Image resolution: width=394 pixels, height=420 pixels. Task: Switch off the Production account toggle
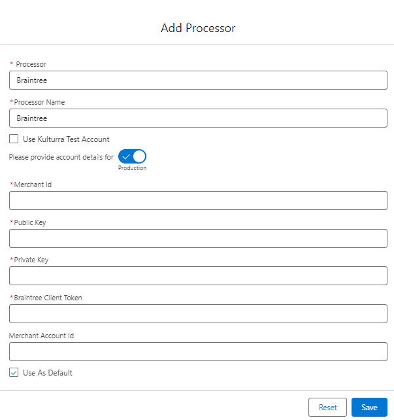132,157
